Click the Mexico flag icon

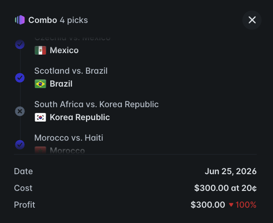click(40, 50)
